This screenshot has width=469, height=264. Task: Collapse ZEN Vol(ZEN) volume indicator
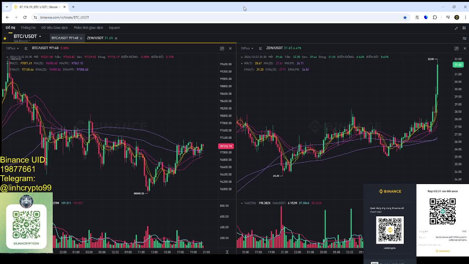coord(242,203)
